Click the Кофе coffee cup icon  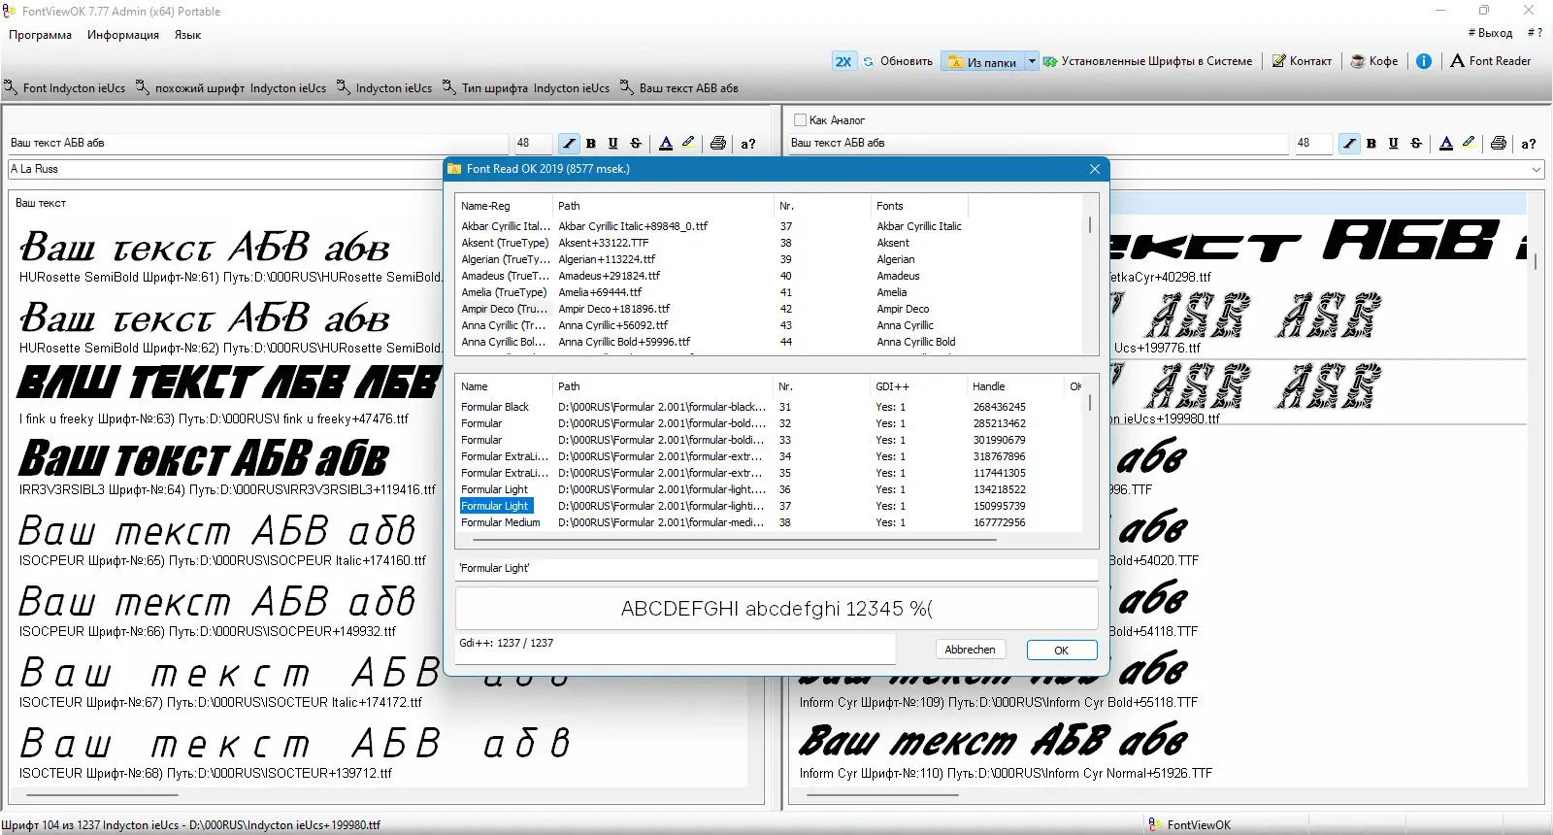pyautogui.click(x=1358, y=61)
